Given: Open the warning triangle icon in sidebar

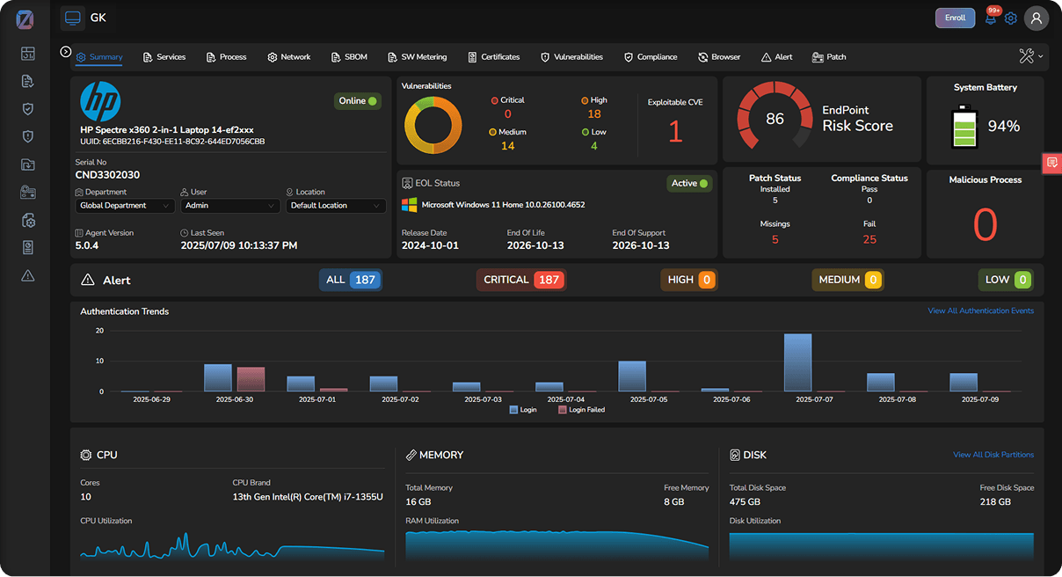Looking at the screenshot, I should point(28,275).
